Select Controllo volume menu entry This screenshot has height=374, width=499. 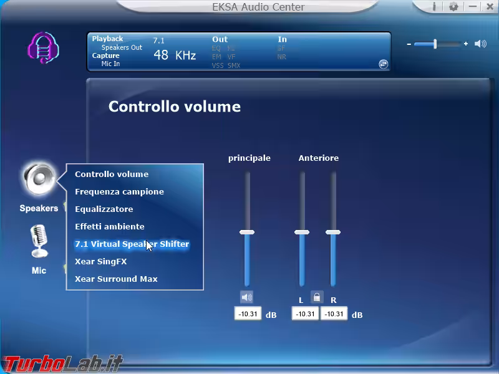112,175
